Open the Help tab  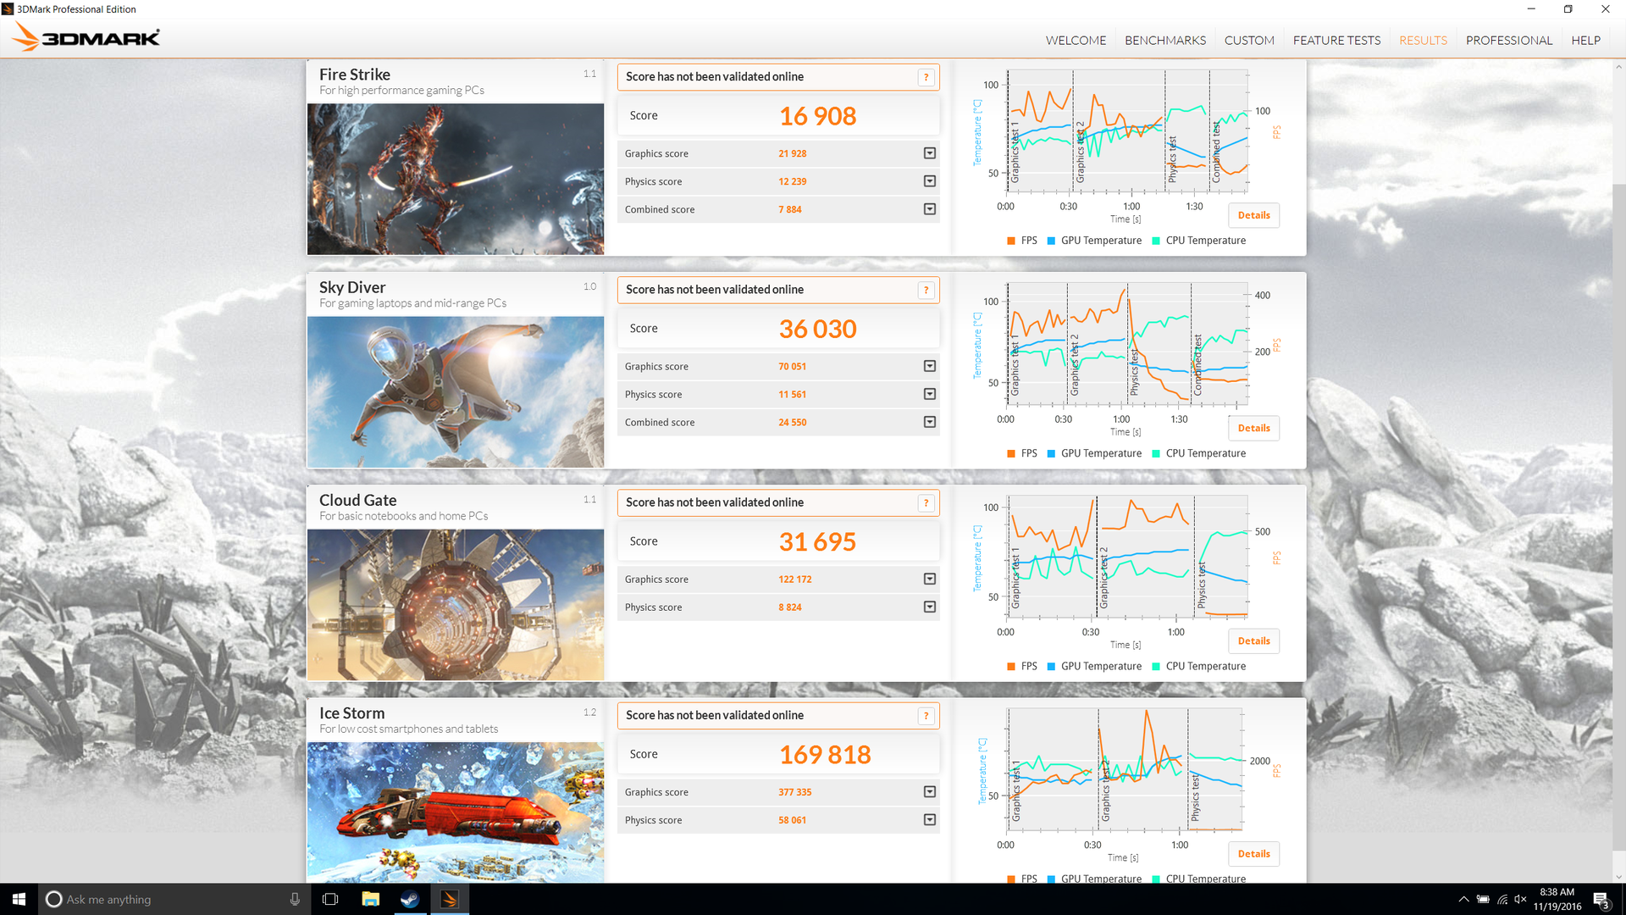click(x=1585, y=41)
